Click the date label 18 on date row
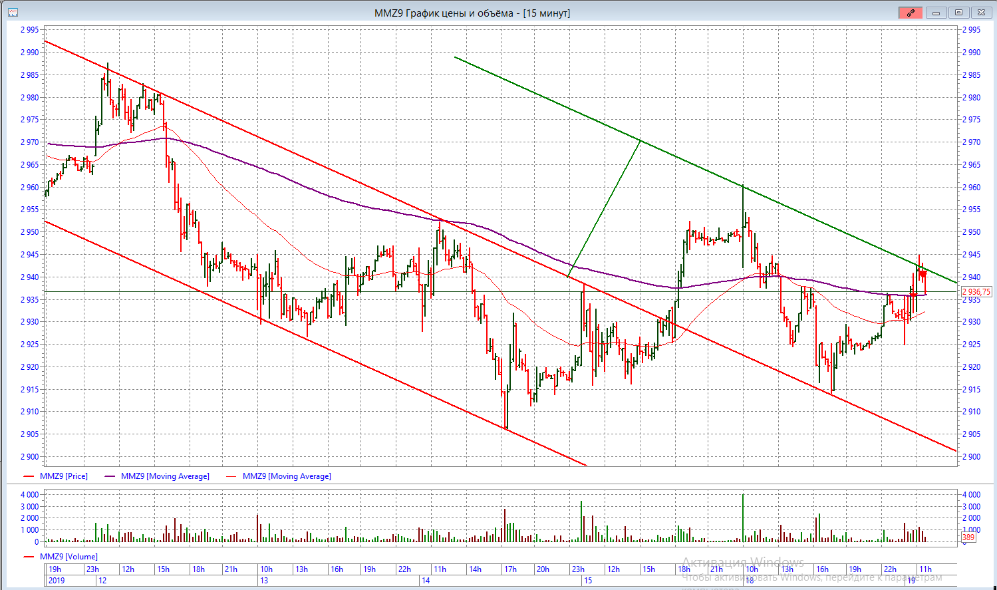 pos(750,581)
